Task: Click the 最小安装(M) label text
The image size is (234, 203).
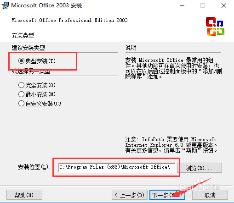Action: click(x=40, y=94)
